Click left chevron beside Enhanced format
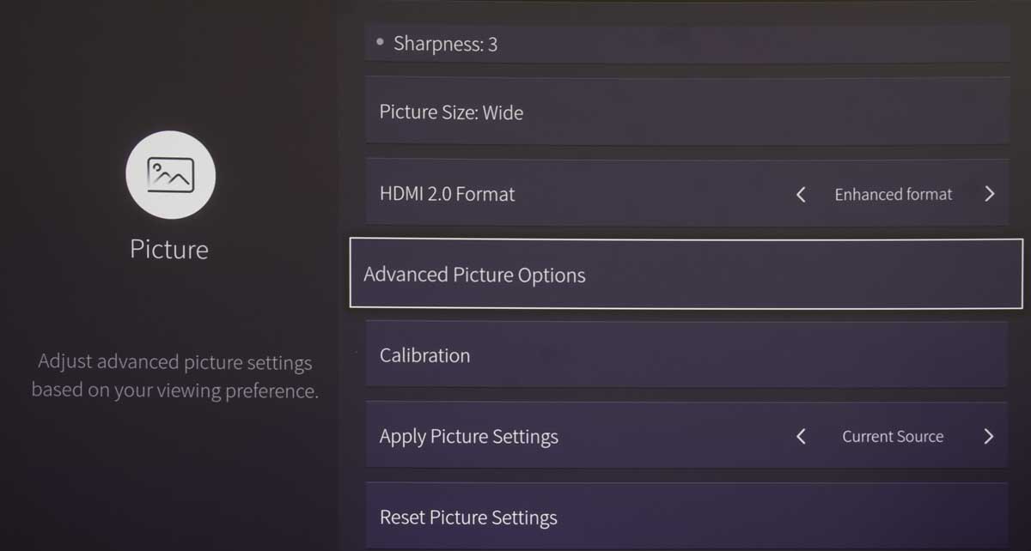The height and width of the screenshot is (551, 1031). (x=801, y=195)
